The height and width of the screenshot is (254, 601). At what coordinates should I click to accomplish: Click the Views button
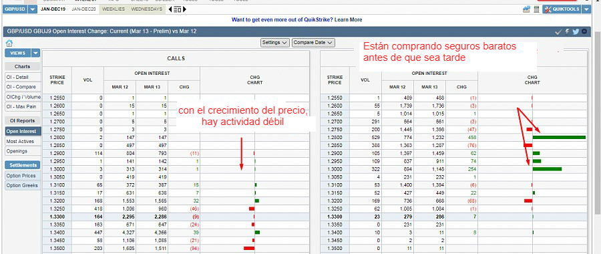tap(17, 53)
